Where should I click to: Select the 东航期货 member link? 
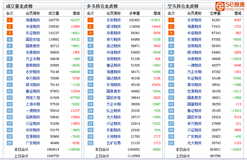coord(113,130)
